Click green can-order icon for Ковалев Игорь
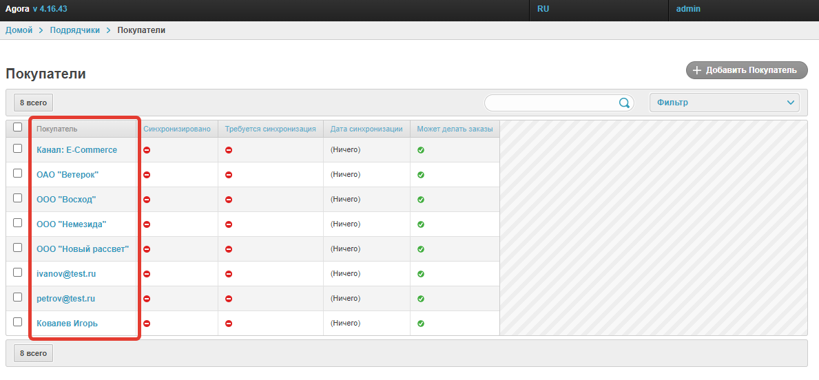The height and width of the screenshot is (380, 819). tap(421, 324)
